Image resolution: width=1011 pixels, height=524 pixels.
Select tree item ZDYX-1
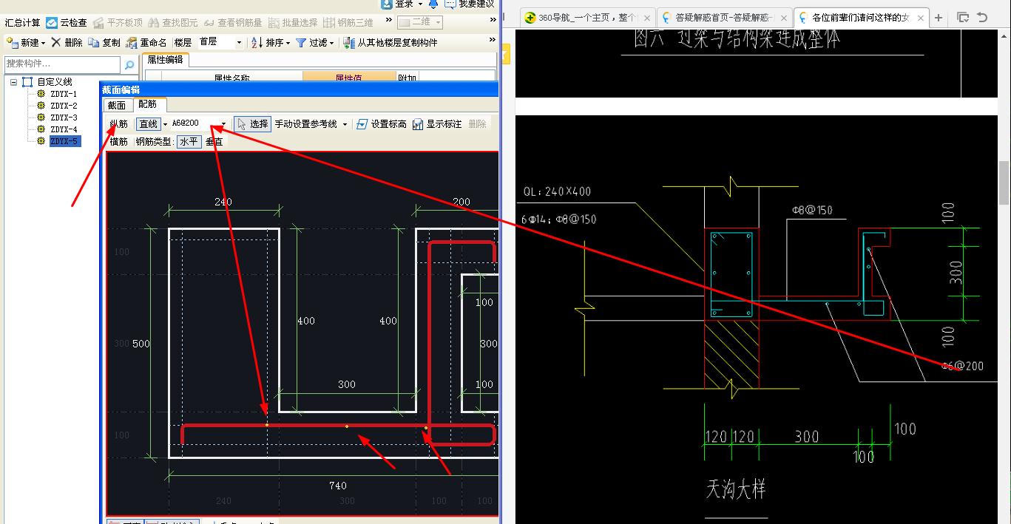[x=63, y=94]
